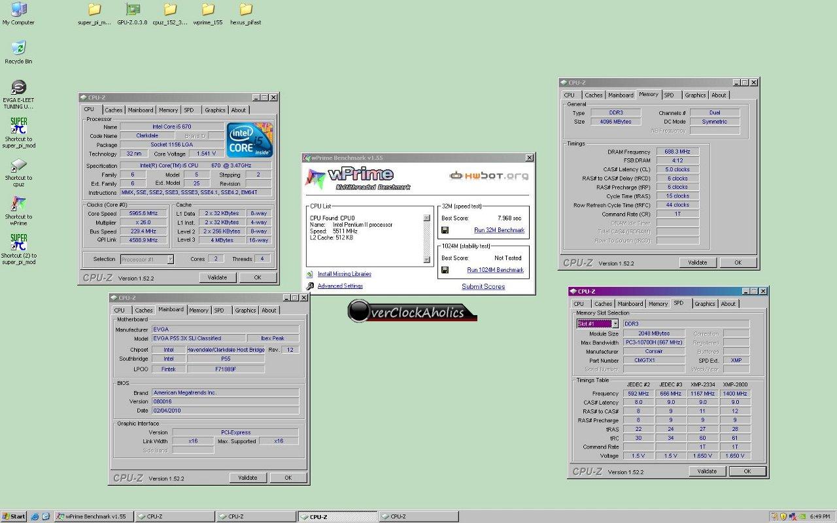Click the floppy save icon beside Run 1024M Benchmark
Viewport: 837px width, 523px height.
pos(445,269)
